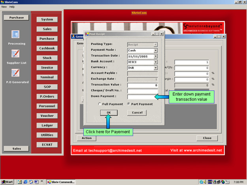This screenshot has height=185, width=247.
Task: Open the Help menu
Action: [12, 7]
